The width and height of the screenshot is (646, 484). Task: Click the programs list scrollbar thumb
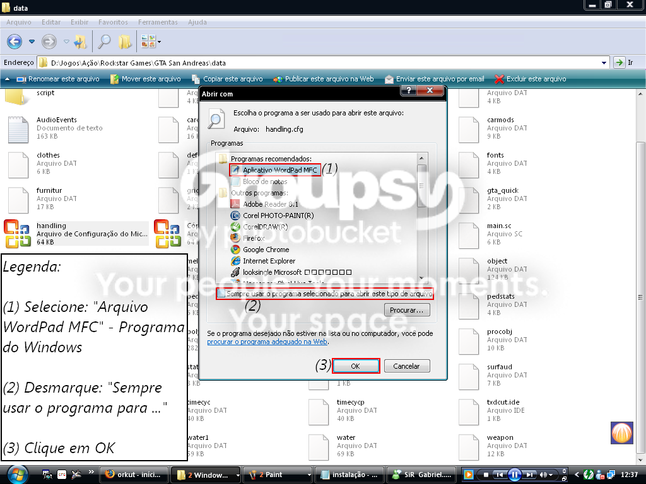coord(421,186)
